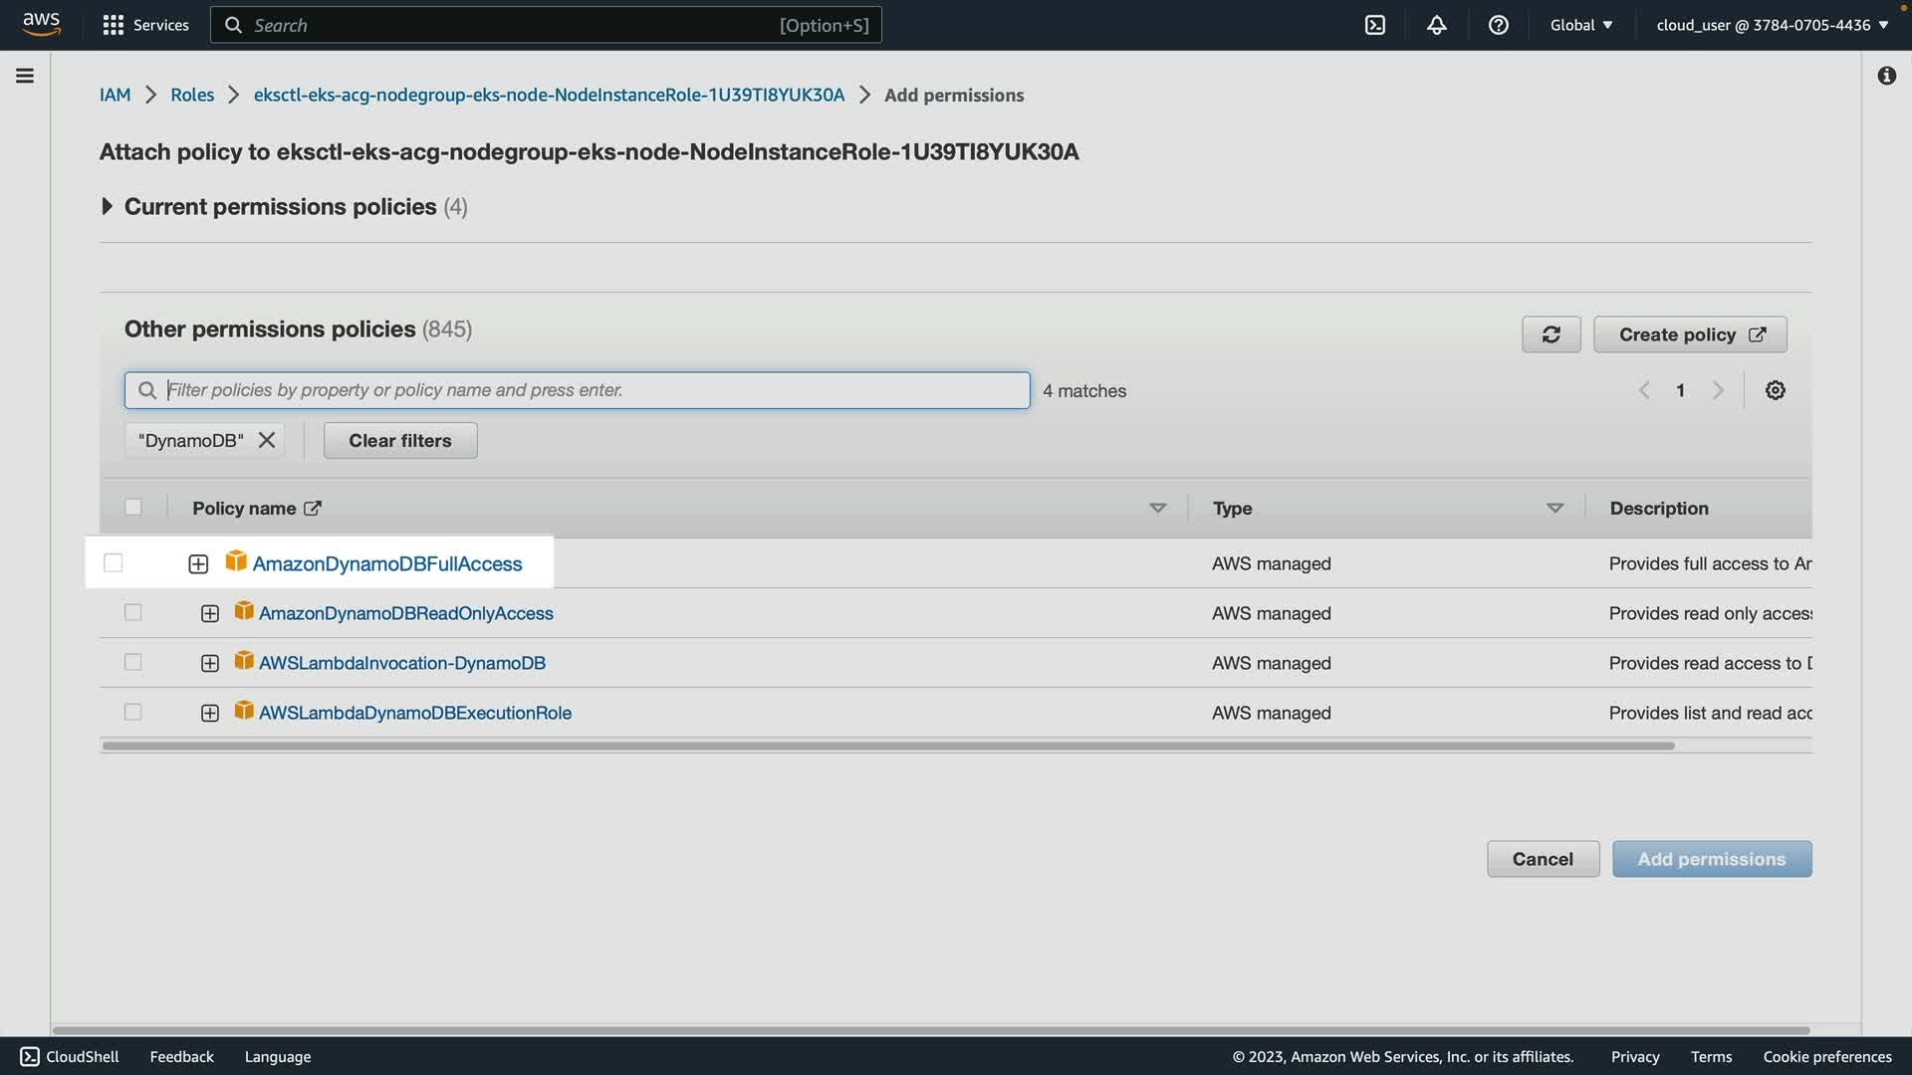The height and width of the screenshot is (1075, 1912).
Task: Toggle the side navigation hamburger menu
Action: pyautogui.click(x=25, y=76)
